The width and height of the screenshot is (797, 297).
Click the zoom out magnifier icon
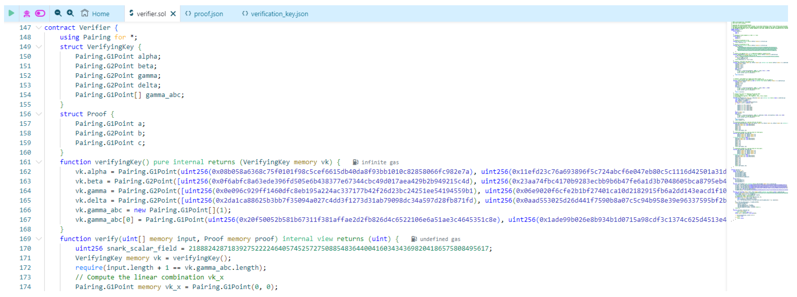click(x=58, y=13)
